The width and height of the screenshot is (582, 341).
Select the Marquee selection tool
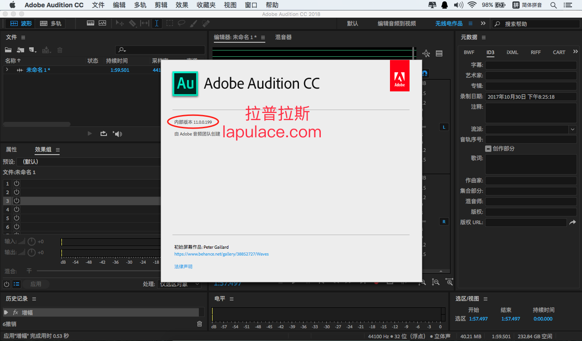click(x=169, y=23)
